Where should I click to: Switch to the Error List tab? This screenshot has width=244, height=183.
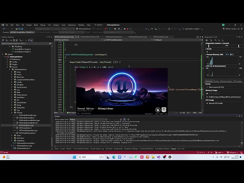(181, 149)
